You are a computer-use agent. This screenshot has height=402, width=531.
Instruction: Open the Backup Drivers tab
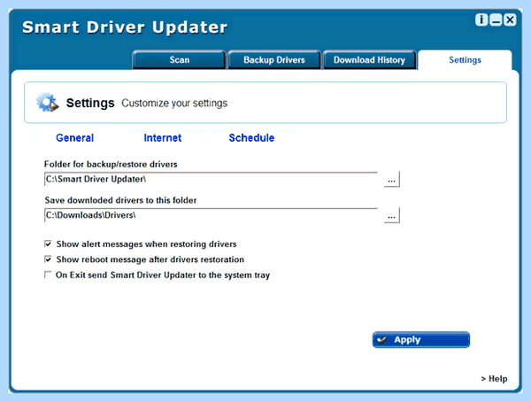tap(274, 60)
